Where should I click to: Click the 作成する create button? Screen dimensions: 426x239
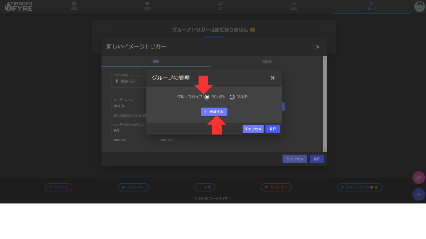pos(214,112)
